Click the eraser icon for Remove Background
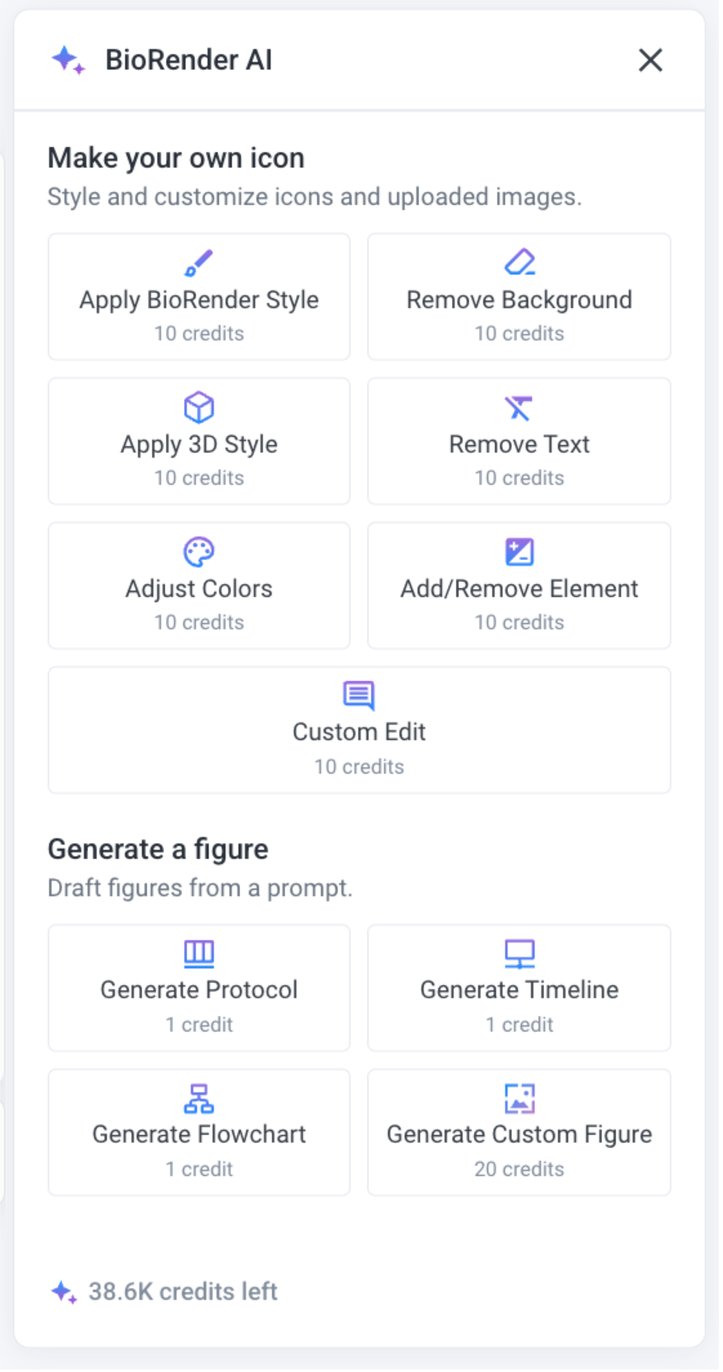This screenshot has height=1372, width=723. [x=519, y=262]
